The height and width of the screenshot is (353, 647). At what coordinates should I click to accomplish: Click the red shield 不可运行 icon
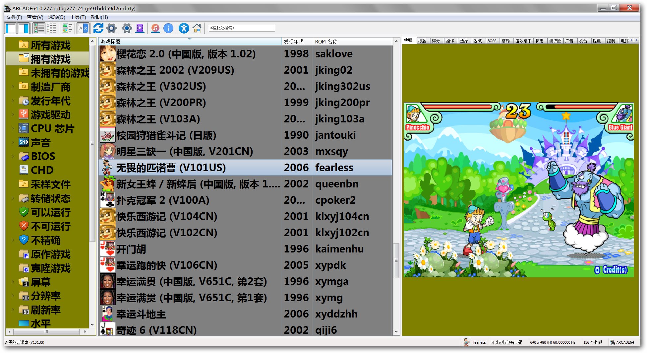tap(24, 226)
